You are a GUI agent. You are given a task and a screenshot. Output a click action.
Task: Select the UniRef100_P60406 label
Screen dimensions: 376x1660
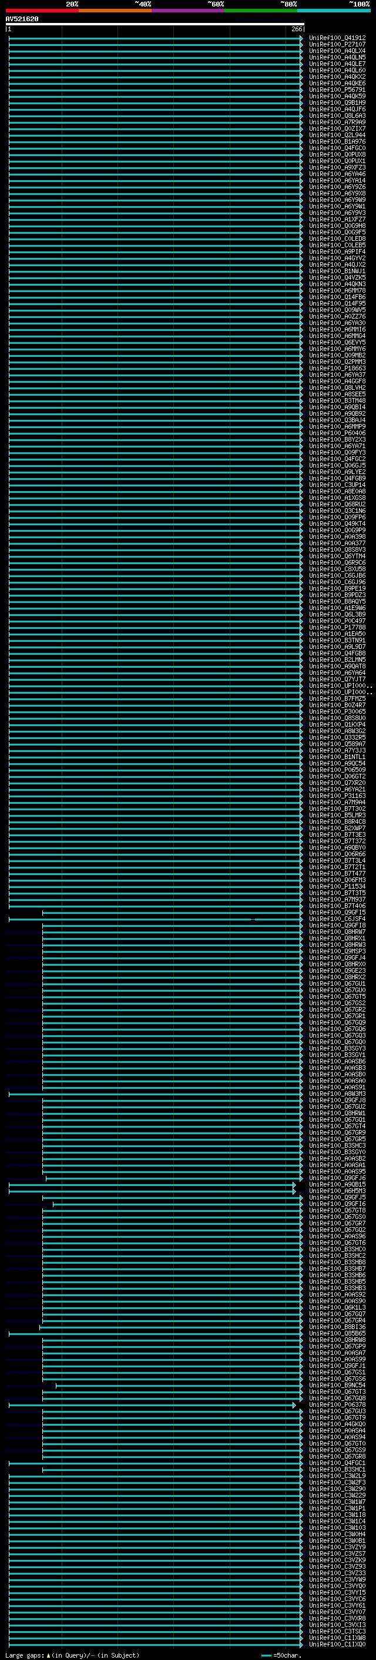click(x=337, y=433)
